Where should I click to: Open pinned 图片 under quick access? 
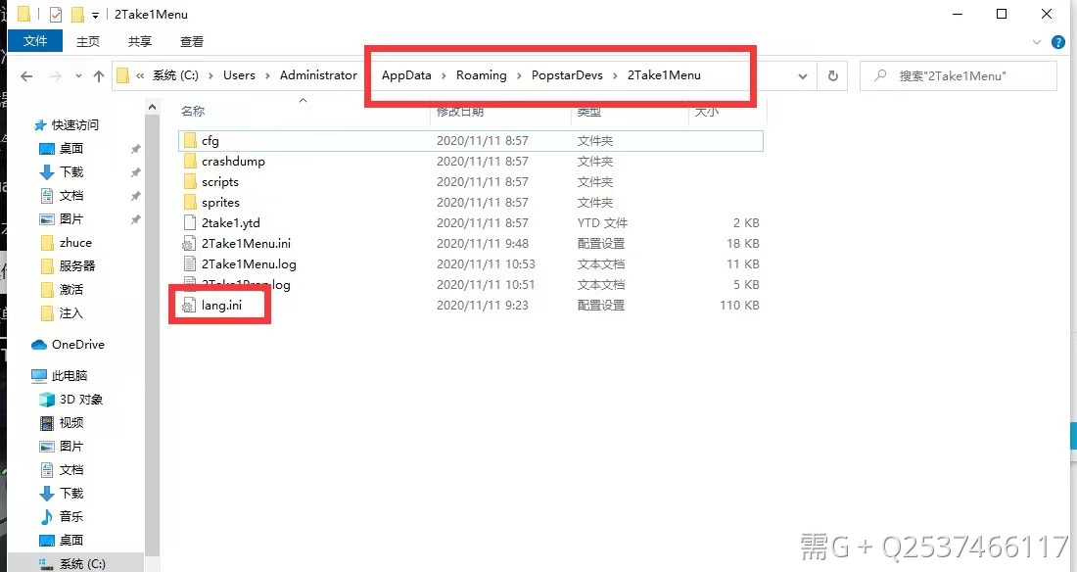click(71, 218)
